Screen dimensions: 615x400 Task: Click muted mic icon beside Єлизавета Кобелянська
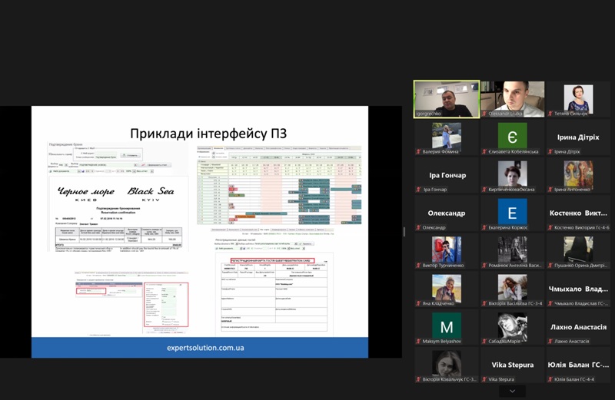point(485,151)
